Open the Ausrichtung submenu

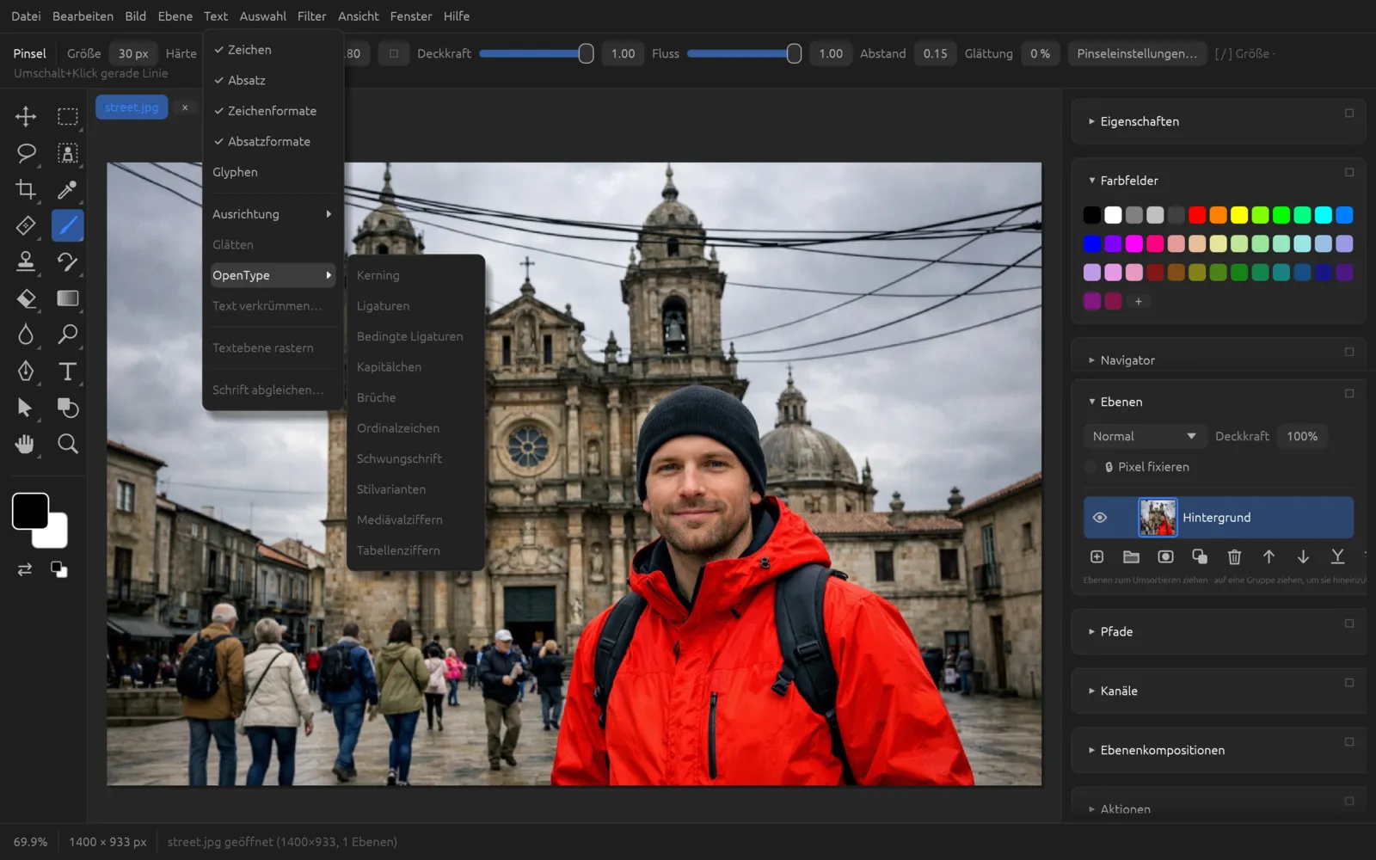click(x=273, y=214)
